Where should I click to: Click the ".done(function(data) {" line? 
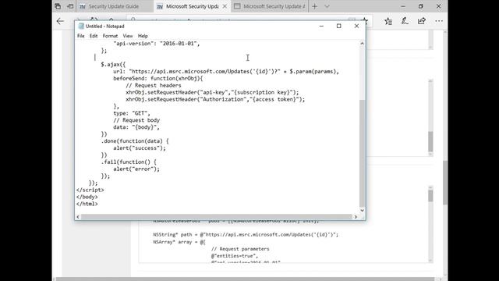point(135,141)
